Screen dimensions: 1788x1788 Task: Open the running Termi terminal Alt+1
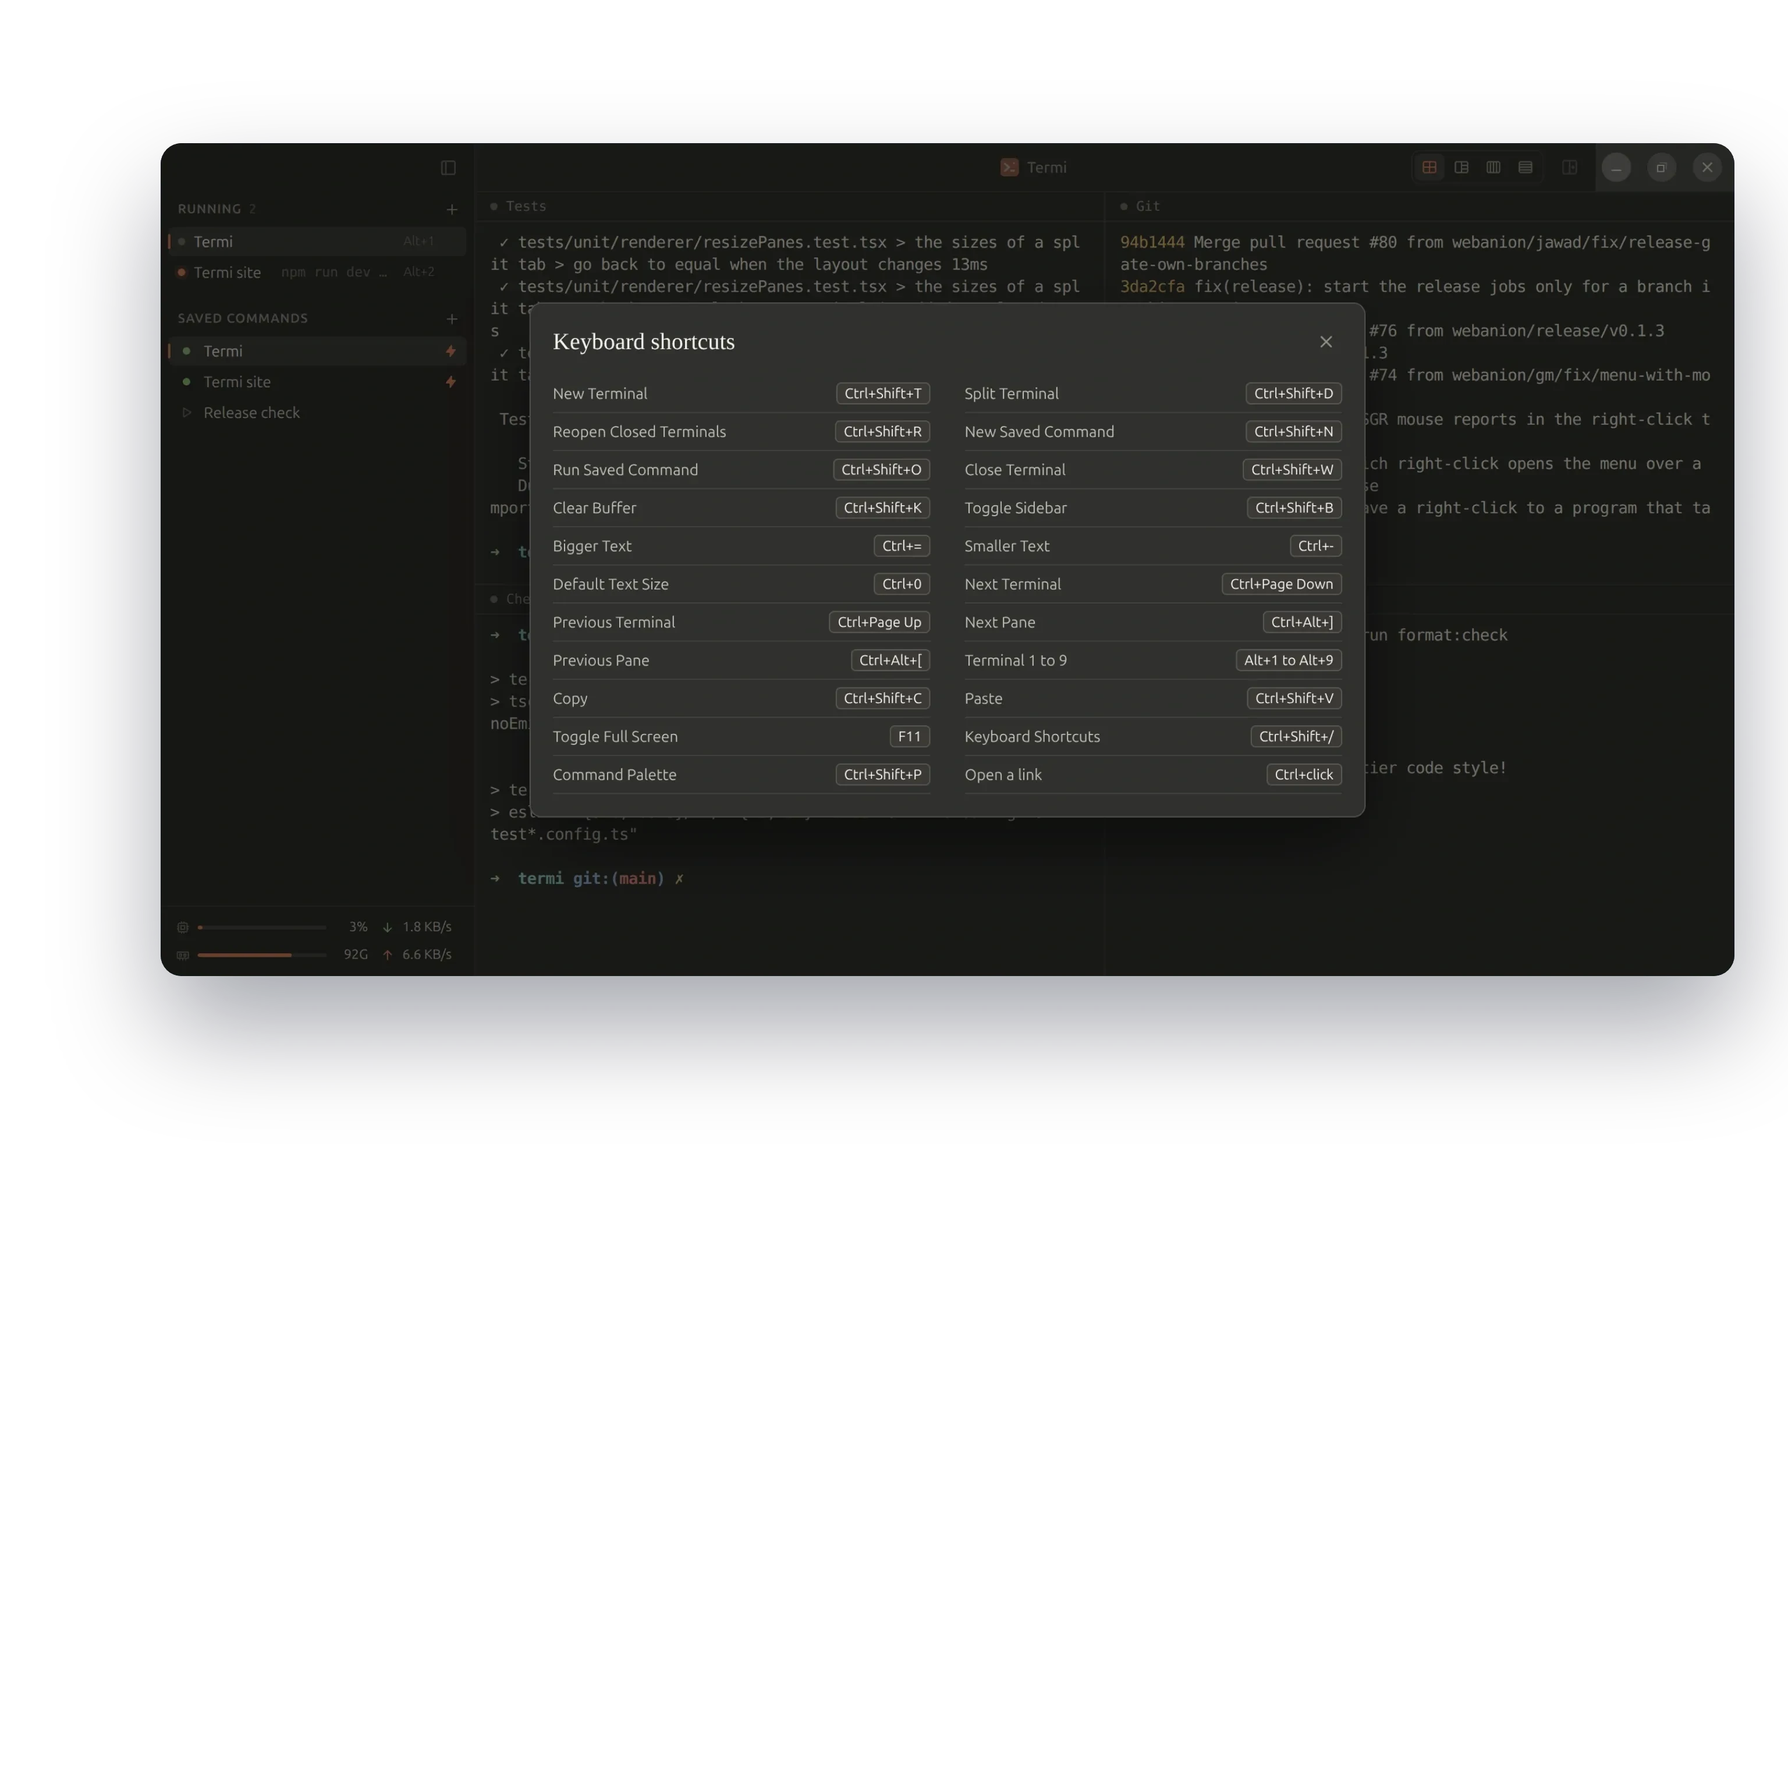(317, 242)
